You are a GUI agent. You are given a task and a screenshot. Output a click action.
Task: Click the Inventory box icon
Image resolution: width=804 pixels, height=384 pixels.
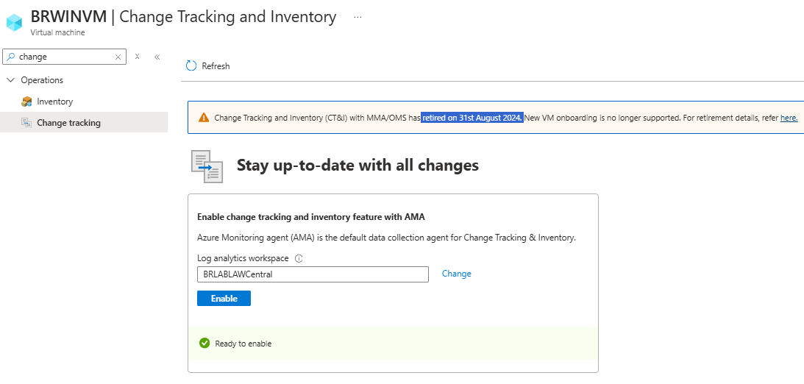tap(26, 102)
